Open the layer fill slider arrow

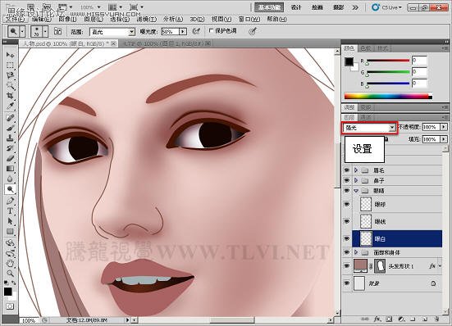coord(444,139)
